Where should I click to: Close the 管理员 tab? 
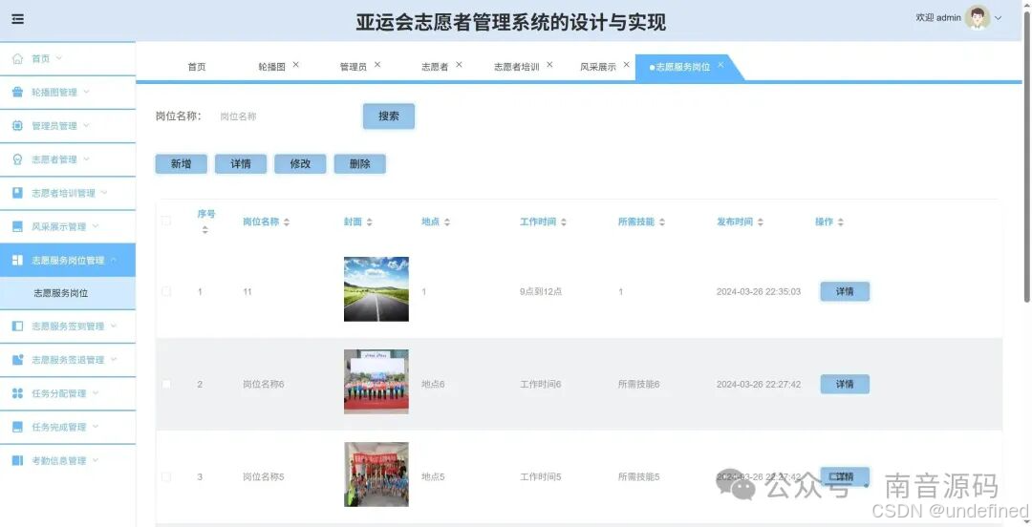[377, 65]
